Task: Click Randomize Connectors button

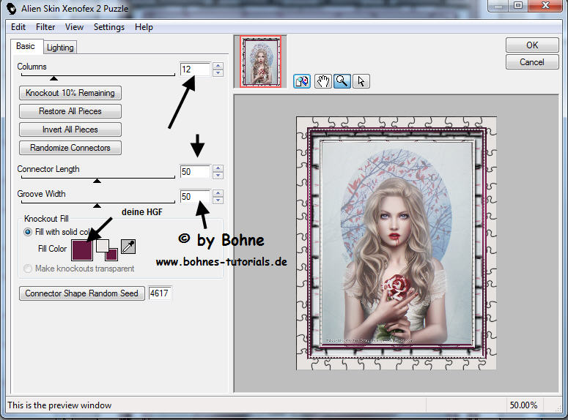Action: (x=70, y=148)
